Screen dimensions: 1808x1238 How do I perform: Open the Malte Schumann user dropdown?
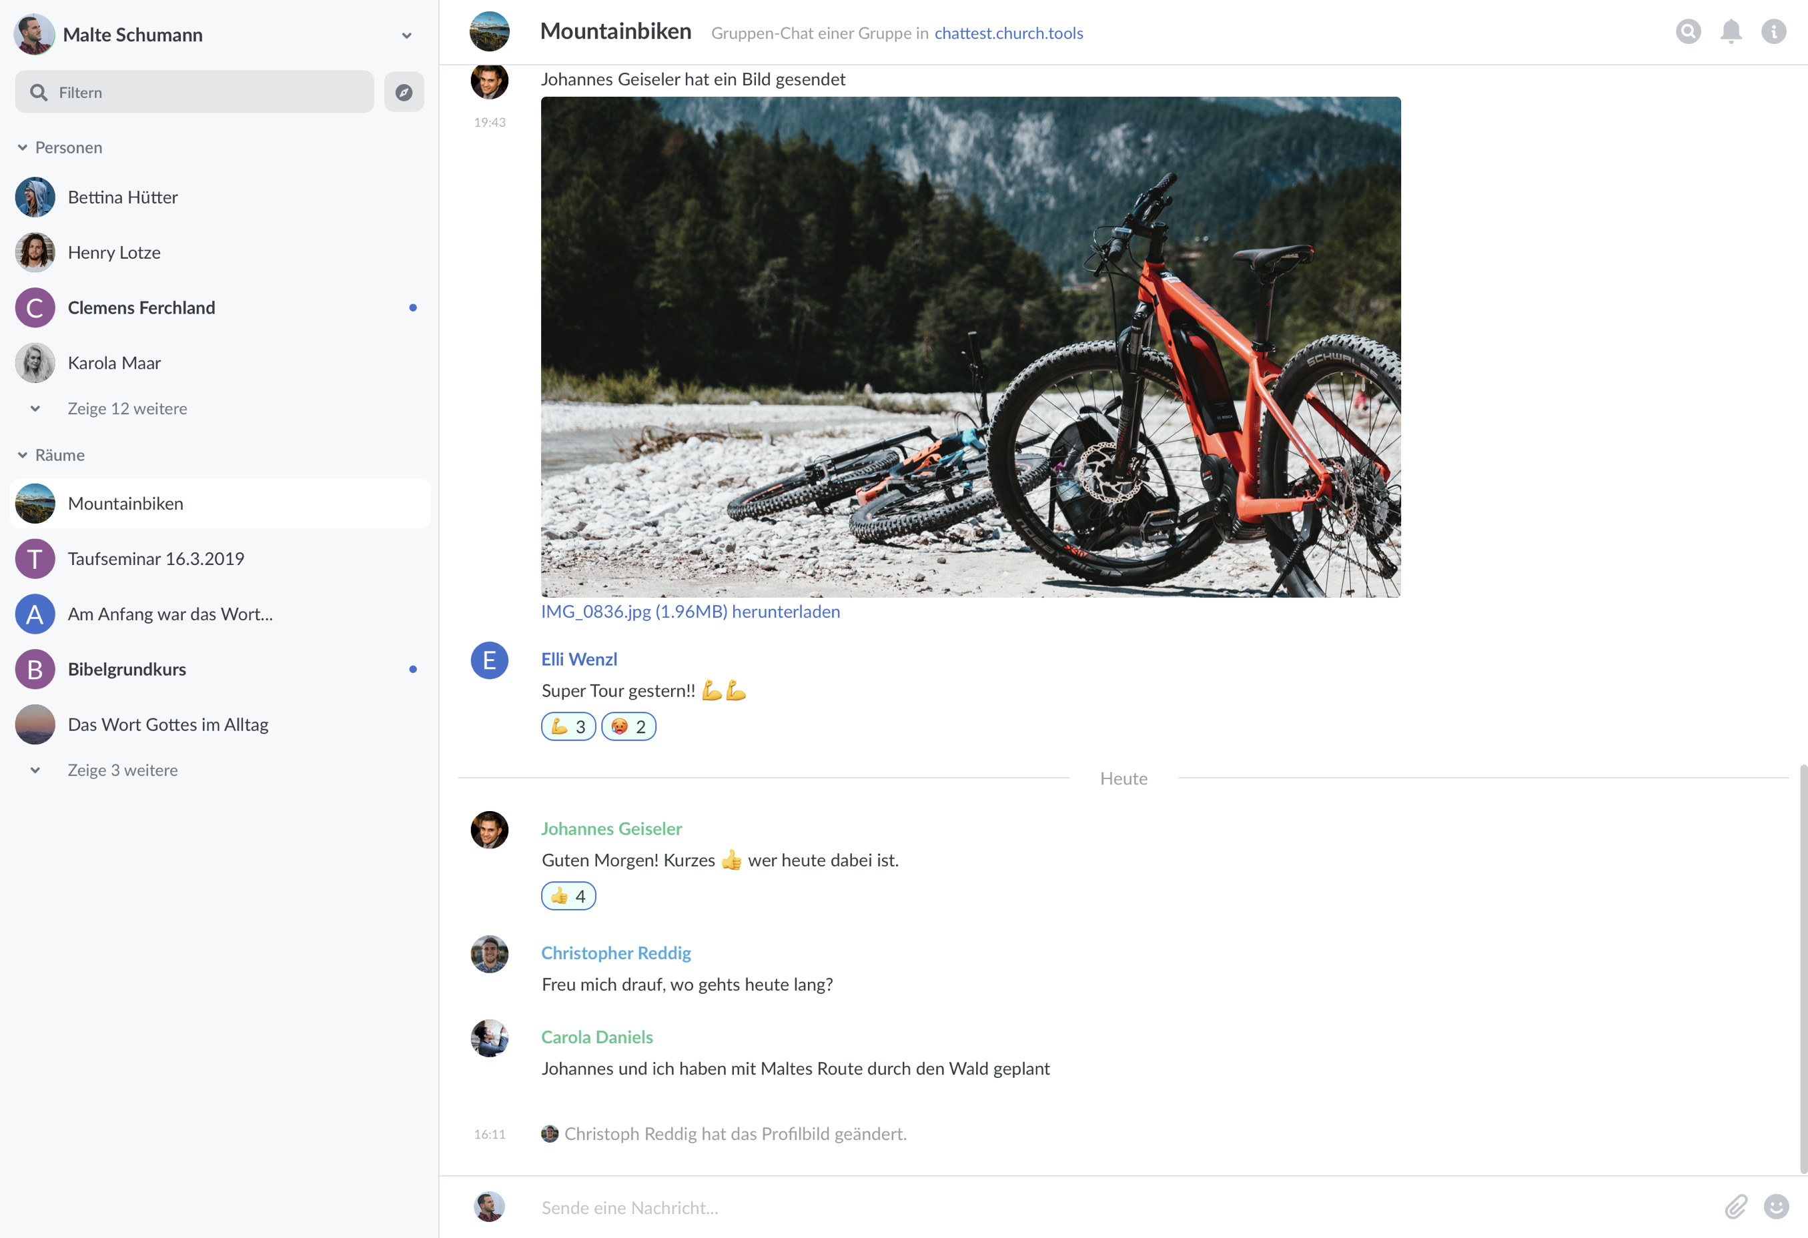pos(406,36)
